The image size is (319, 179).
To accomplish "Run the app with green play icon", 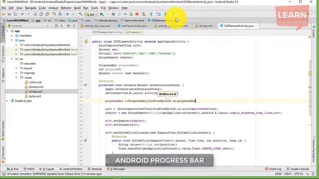I will pos(102,14).
